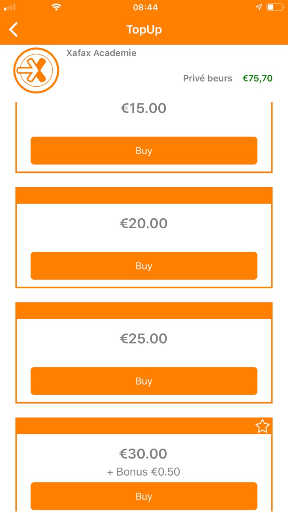Screen dimensions: 288x513
Task: Tap the 08:44 clock in status bar
Action: tap(145, 7)
